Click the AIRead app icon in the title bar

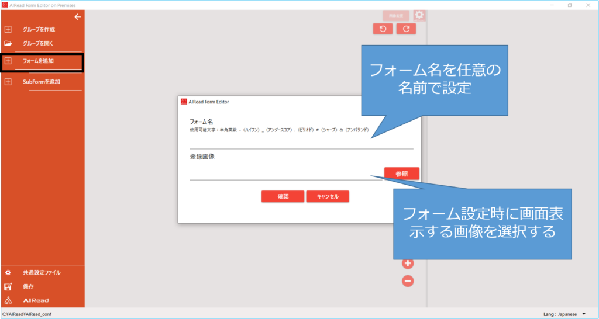point(5,5)
